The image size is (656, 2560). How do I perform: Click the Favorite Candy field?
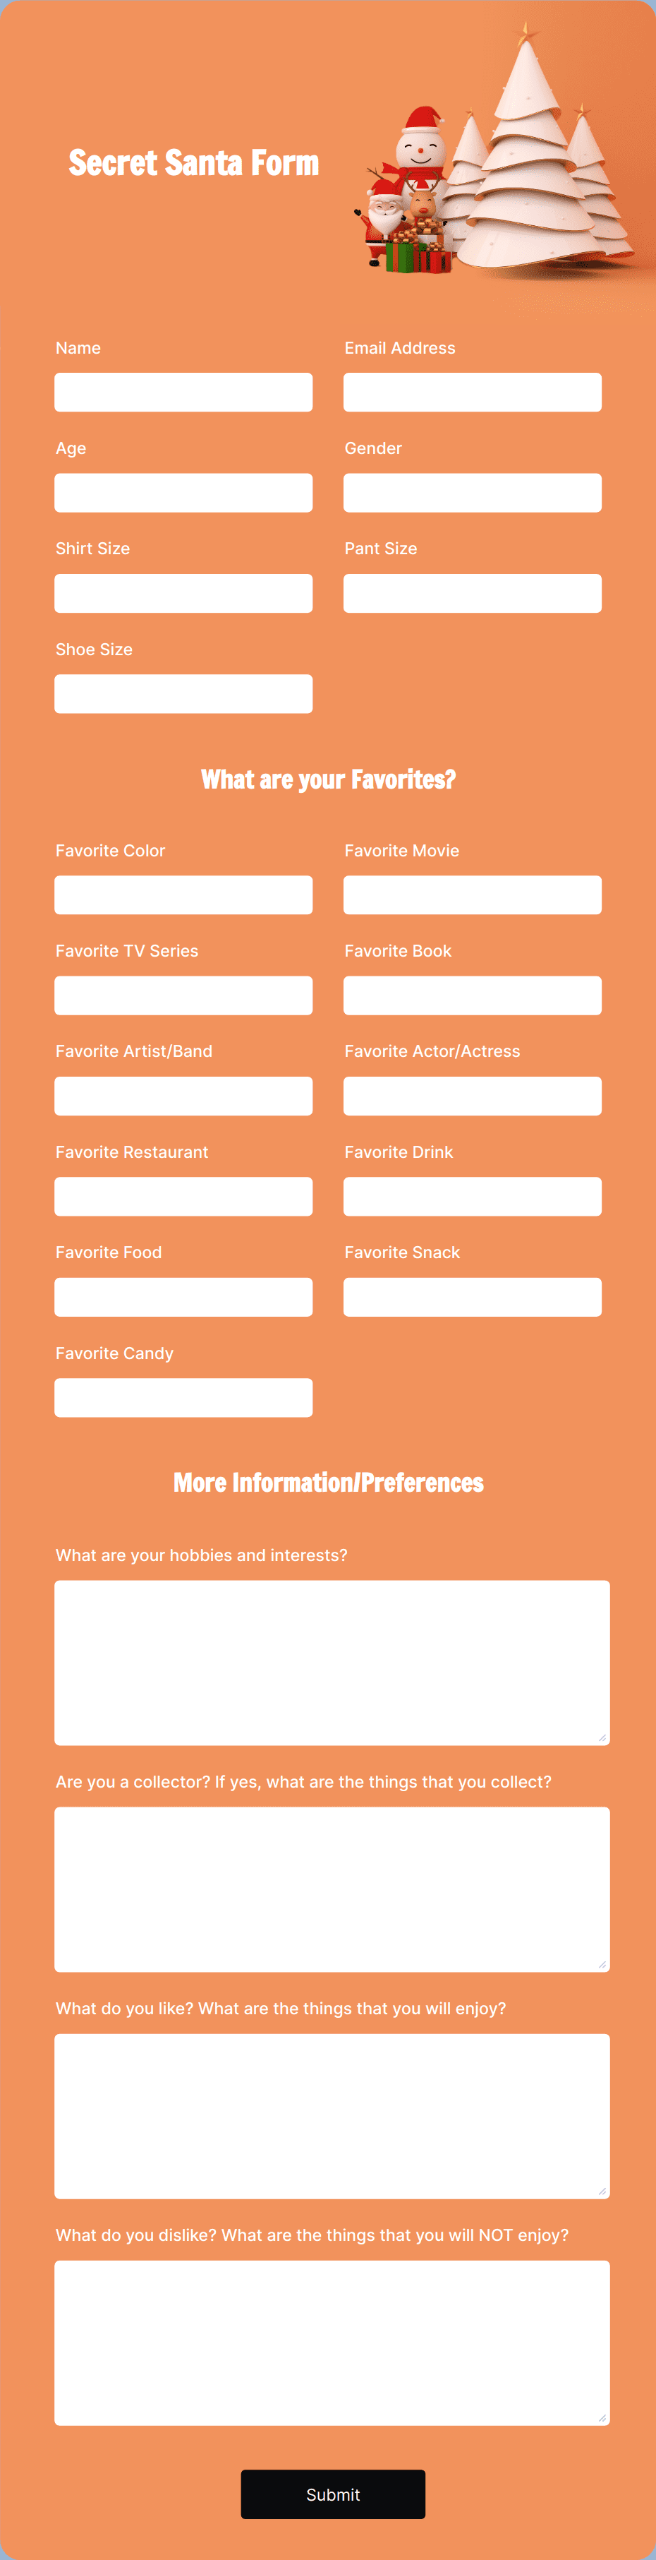pos(183,1397)
